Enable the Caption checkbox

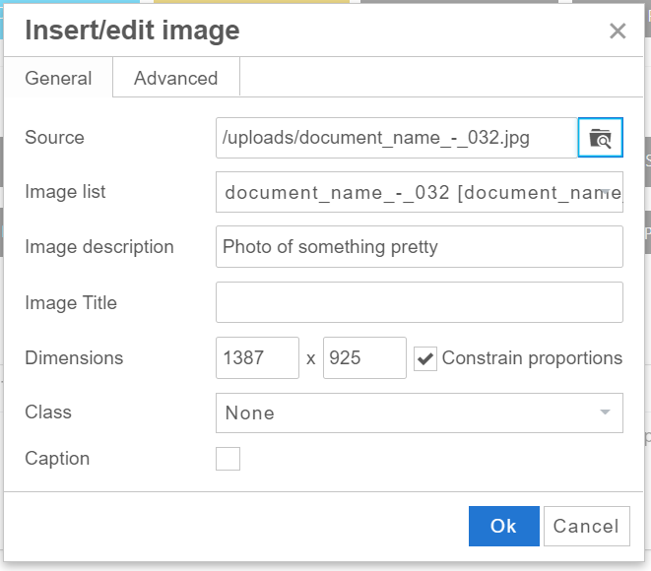[x=228, y=459]
